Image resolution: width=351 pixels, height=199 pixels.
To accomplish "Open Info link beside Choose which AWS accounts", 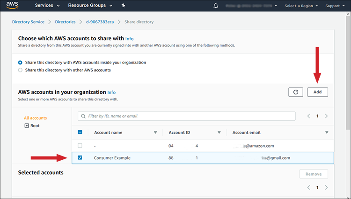I will 129,39.
